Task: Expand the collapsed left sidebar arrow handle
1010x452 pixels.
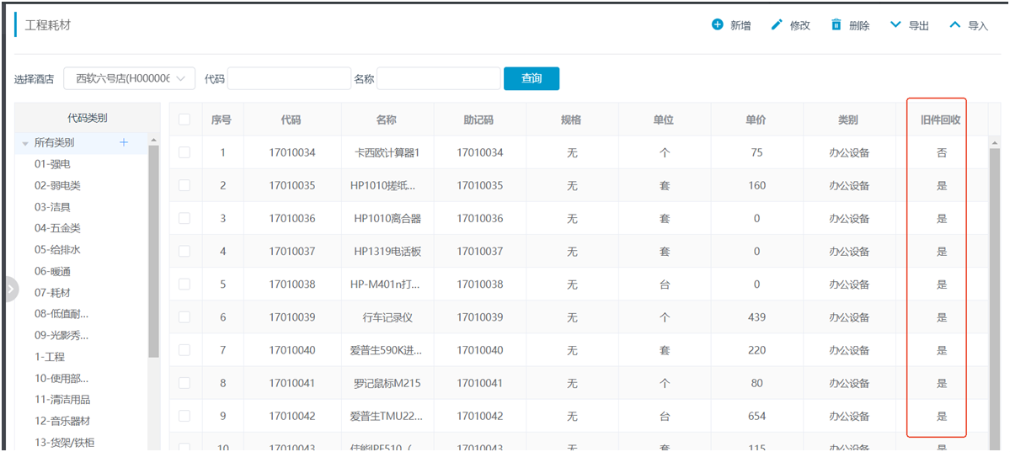Action: coord(9,289)
